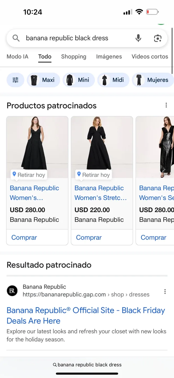Select the Maxi dress filter chip
174x378 pixels.
click(43, 80)
